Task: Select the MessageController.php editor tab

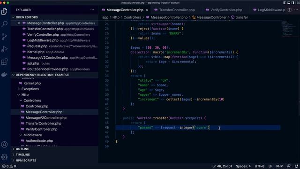Action: coord(125,10)
